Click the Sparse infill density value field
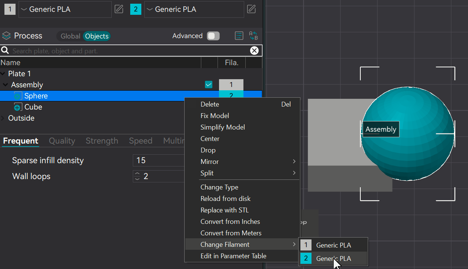 159,161
